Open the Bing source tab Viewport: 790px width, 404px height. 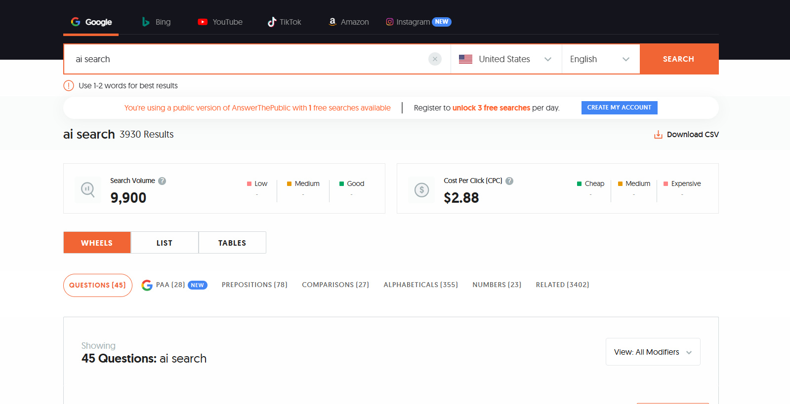pos(156,22)
